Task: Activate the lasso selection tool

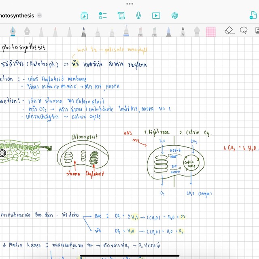Action: [244, 30]
